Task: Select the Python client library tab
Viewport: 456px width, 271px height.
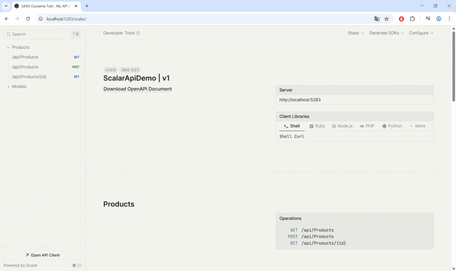Action: click(x=392, y=126)
